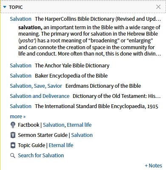
Task: Click the salvation definition preview text
Action: (x=90, y=41)
